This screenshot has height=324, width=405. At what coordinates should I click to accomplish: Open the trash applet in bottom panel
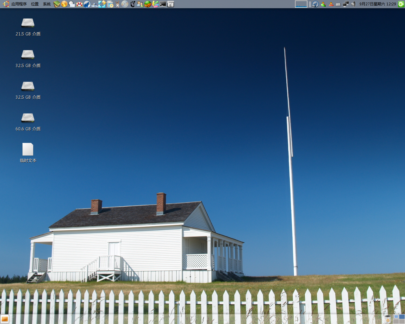click(388, 319)
